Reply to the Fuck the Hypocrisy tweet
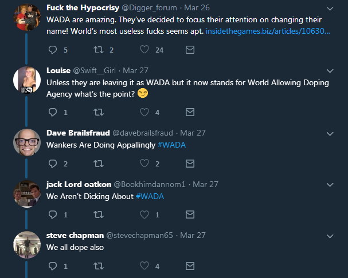This screenshot has width=348, height=278. pos(54,50)
